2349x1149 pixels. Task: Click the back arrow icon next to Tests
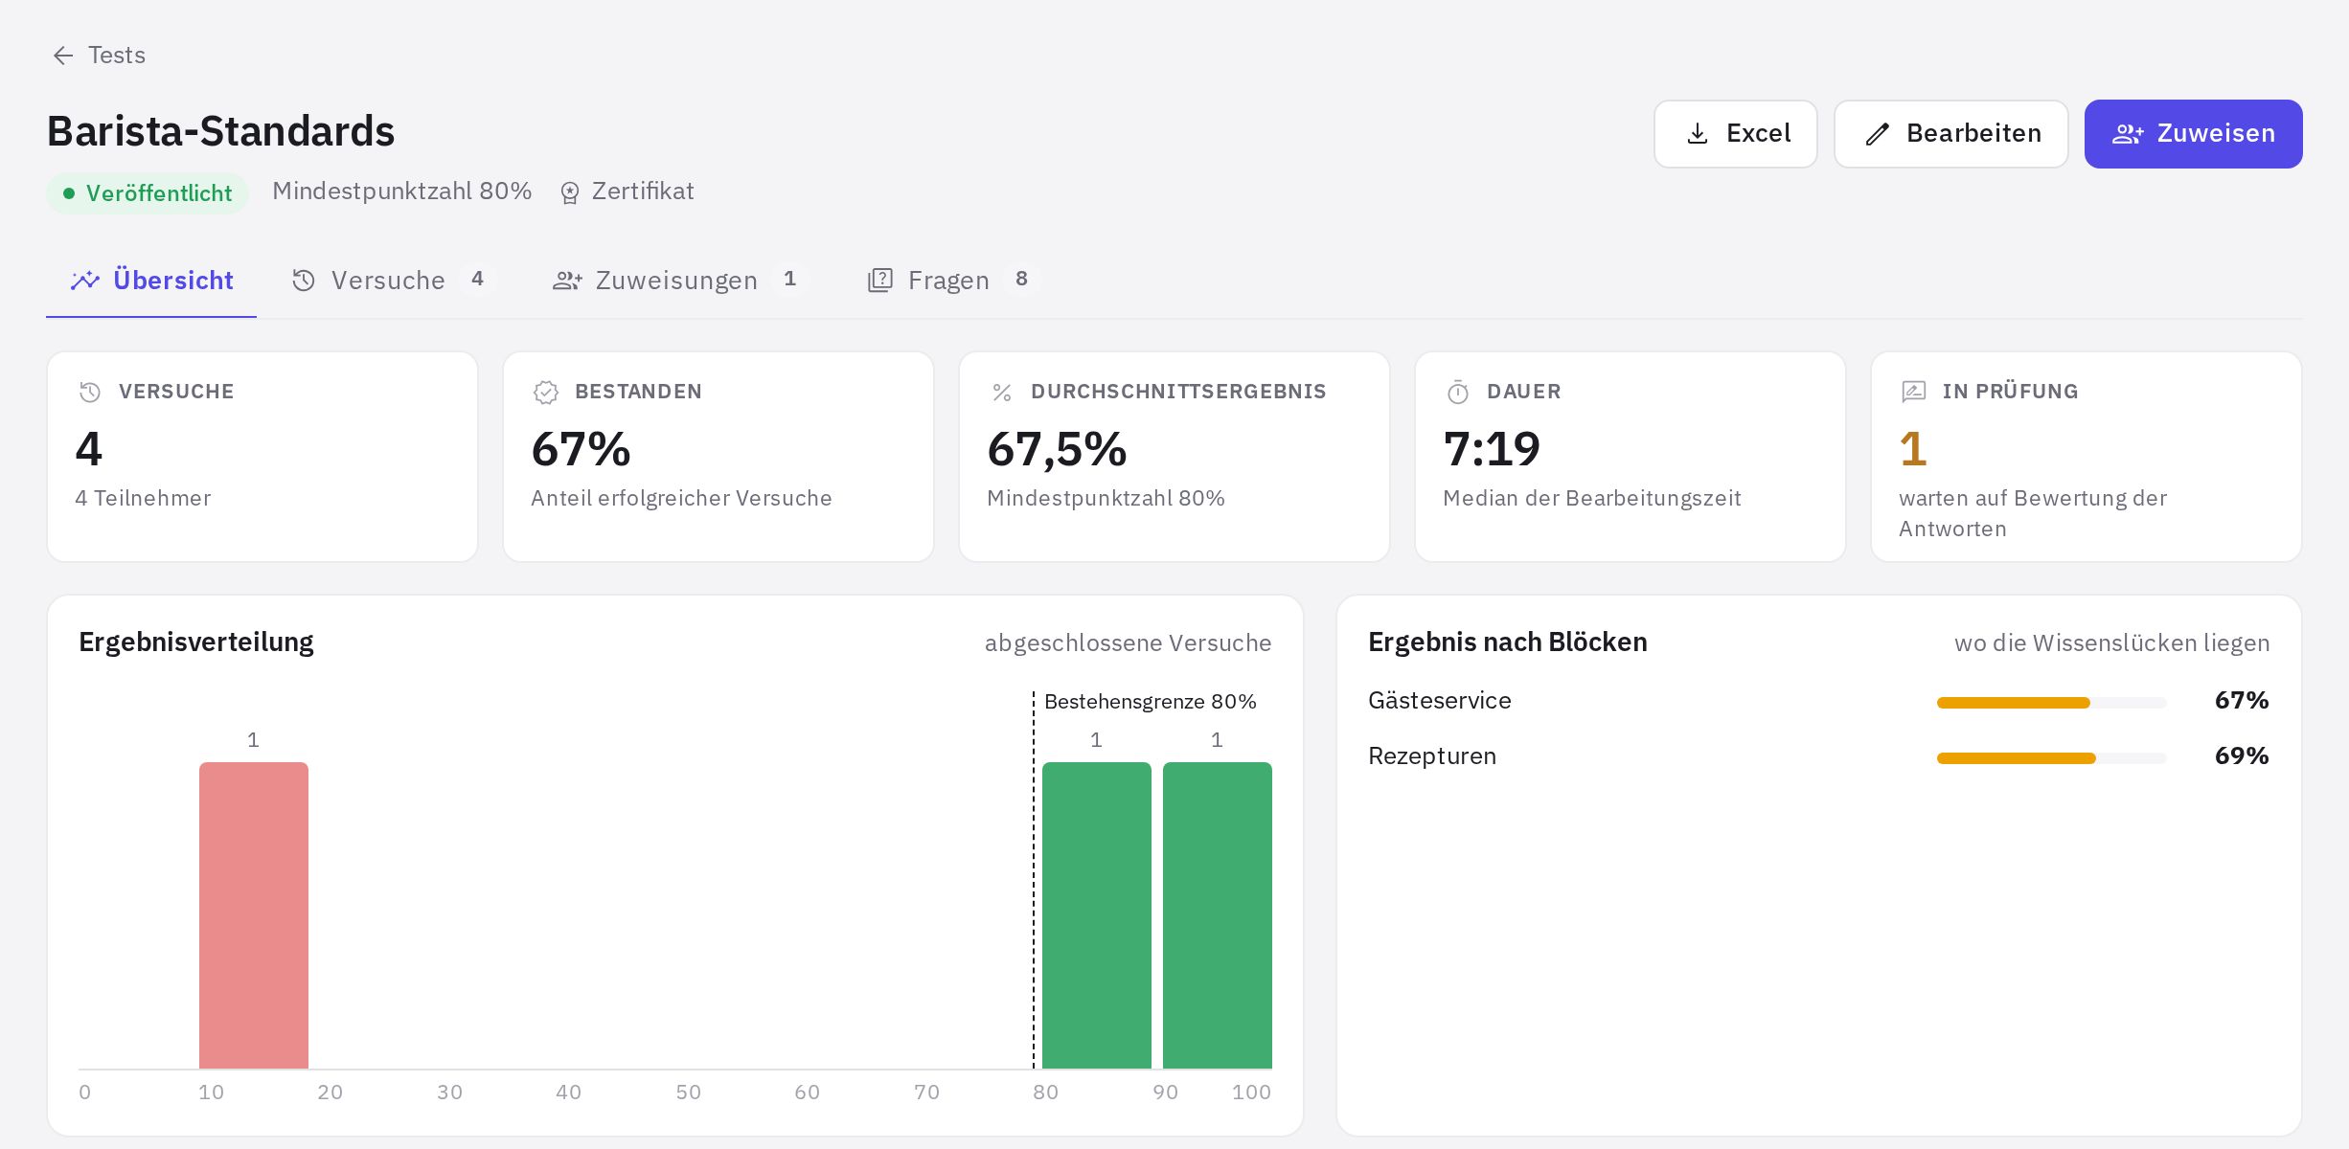click(63, 56)
